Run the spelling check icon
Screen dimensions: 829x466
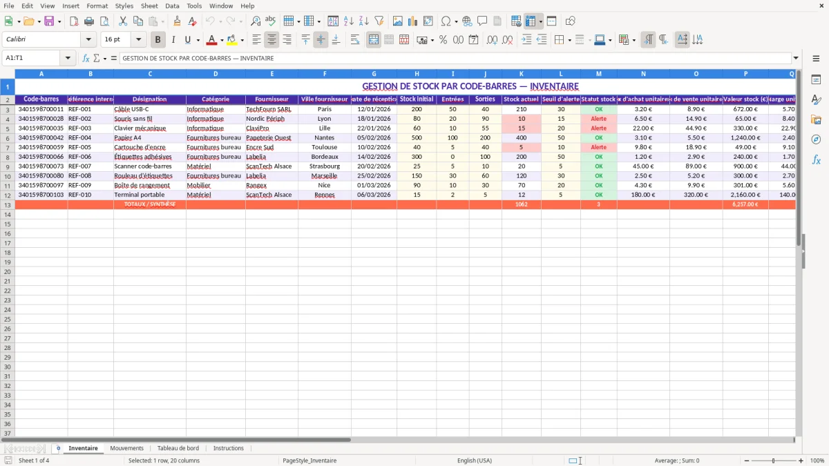click(x=271, y=21)
